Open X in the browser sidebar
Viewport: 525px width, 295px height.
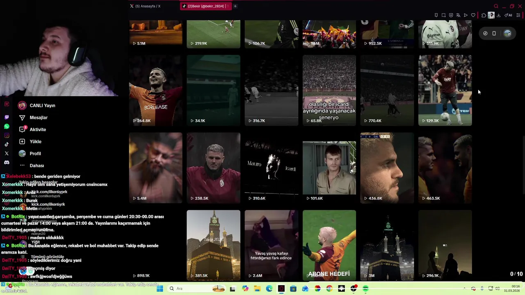tap(7, 153)
